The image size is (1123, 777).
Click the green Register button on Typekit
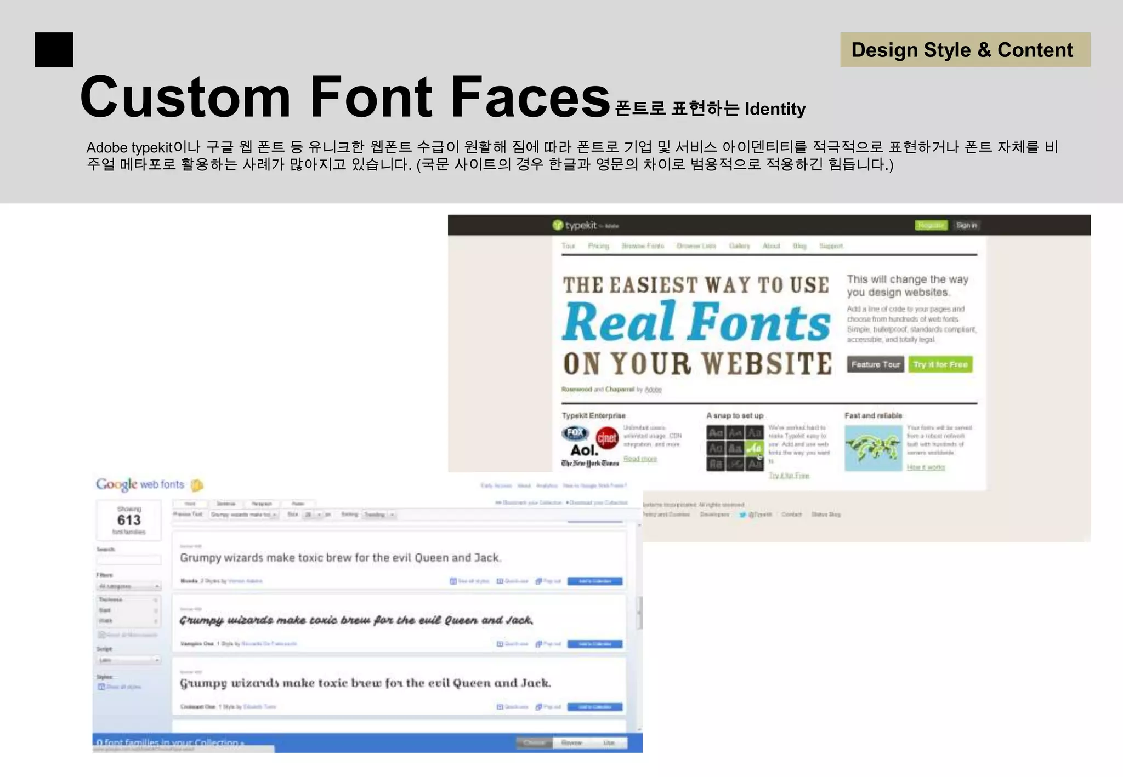point(931,225)
